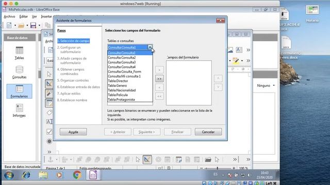This screenshot has width=330, height=185.
Task: Click the Finalizar button
Action: coord(177,132)
